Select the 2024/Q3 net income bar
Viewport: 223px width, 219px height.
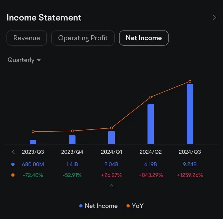point(190,114)
